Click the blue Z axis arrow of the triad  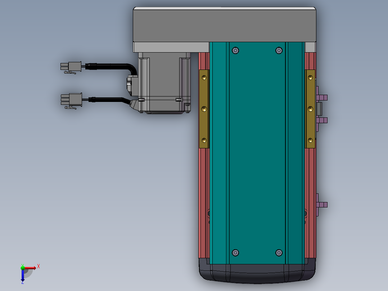tap(23, 276)
